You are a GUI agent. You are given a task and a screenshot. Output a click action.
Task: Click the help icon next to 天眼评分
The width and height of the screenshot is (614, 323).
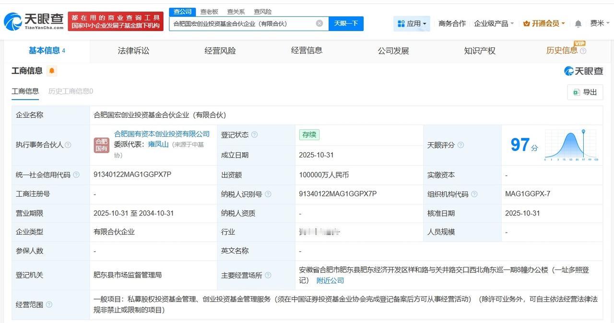(x=460, y=145)
